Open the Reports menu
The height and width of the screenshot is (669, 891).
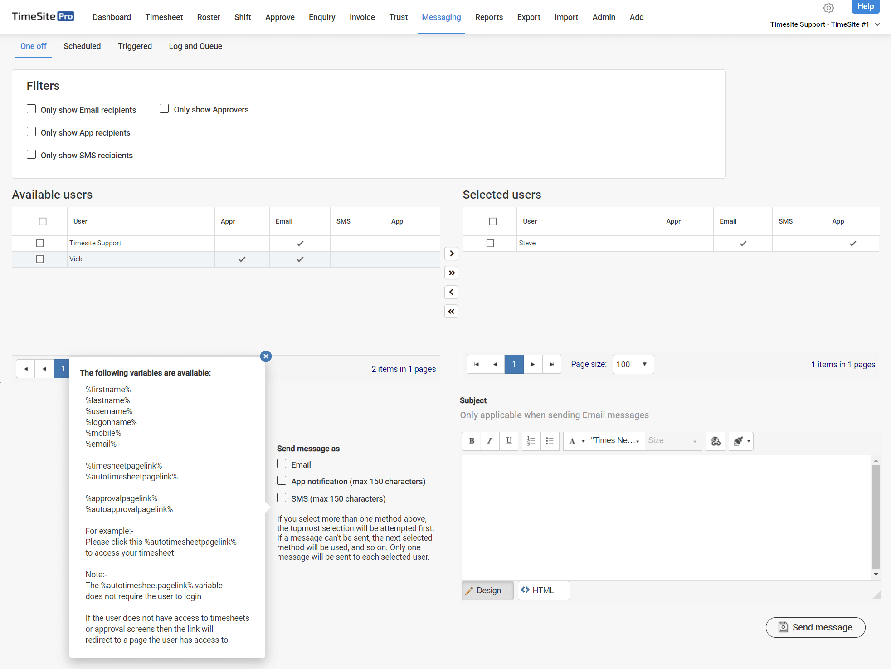coord(489,17)
